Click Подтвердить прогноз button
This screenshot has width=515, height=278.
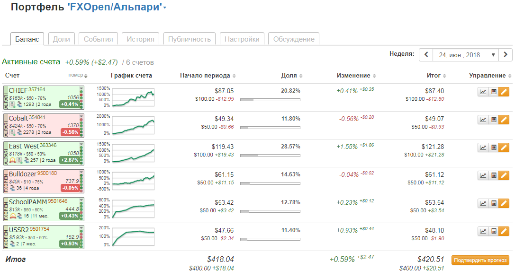[480, 260]
